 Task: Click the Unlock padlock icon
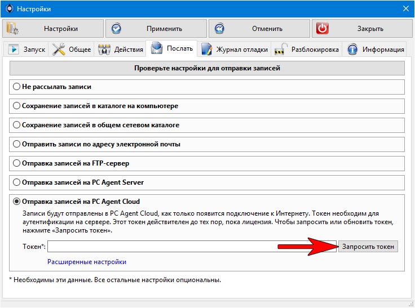(x=281, y=50)
